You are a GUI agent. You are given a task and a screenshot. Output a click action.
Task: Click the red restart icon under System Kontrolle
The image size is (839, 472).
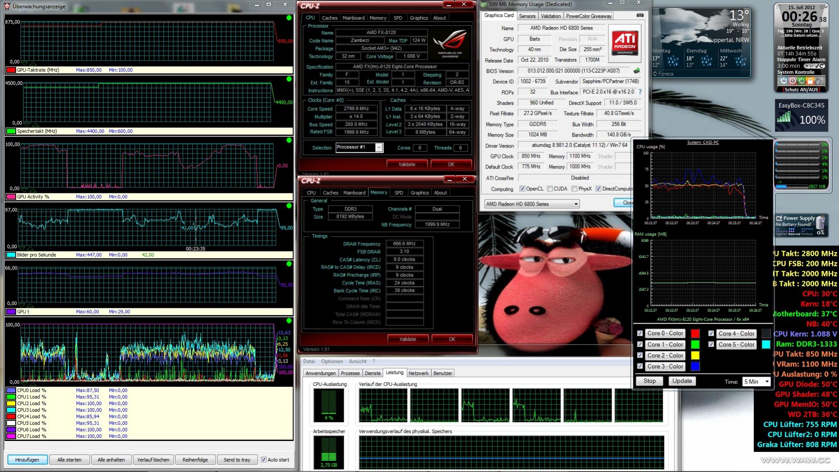tap(792, 81)
